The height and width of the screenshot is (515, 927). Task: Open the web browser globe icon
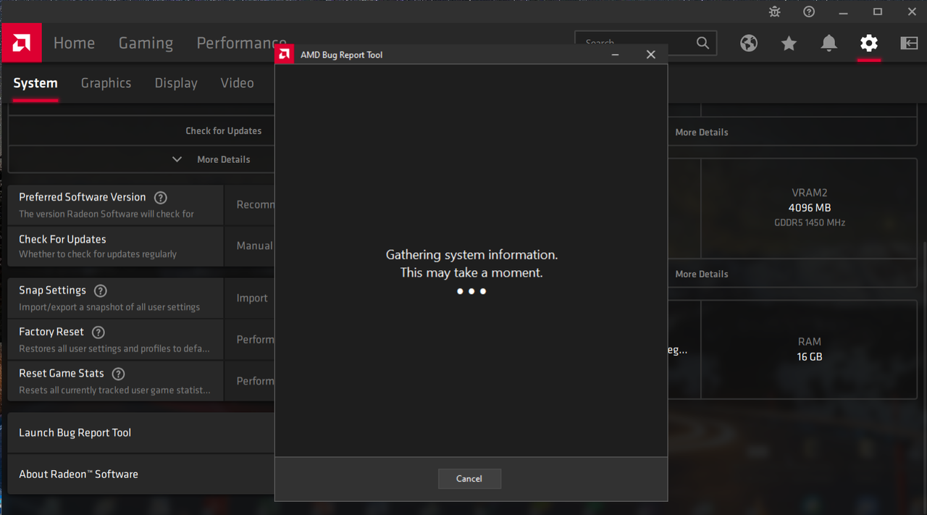coord(749,43)
